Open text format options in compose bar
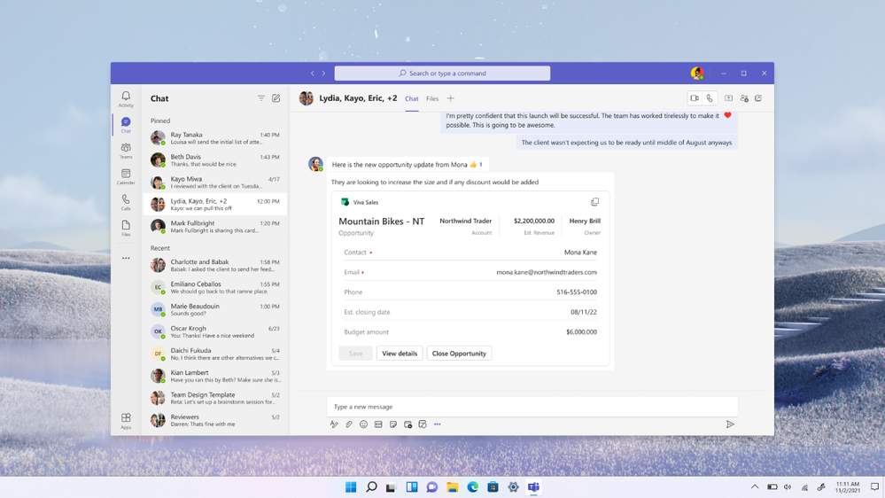 [x=334, y=424]
